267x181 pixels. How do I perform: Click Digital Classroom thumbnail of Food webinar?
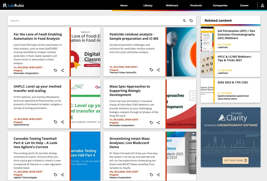pyautogui.click(x=86, y=52)
